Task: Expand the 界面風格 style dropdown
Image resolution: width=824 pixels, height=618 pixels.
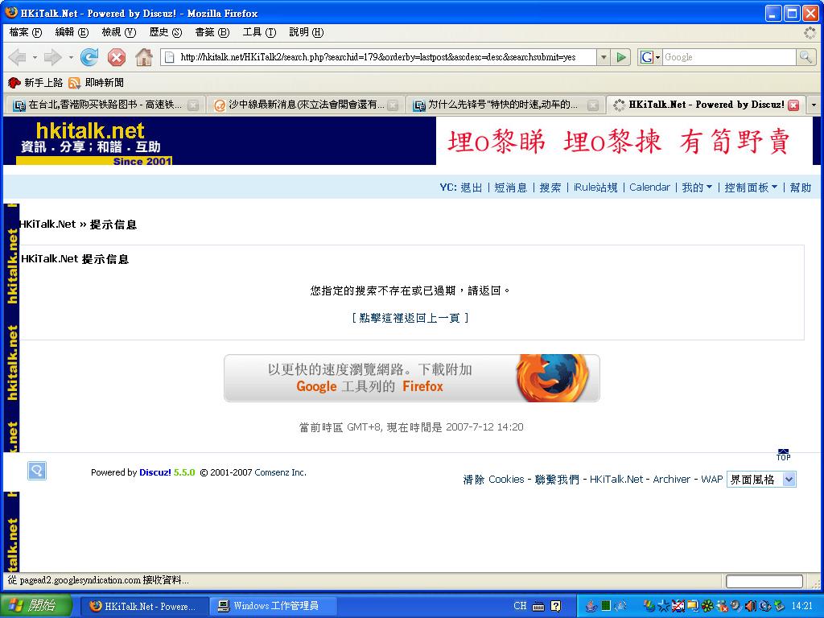Action: click(788, 479)
